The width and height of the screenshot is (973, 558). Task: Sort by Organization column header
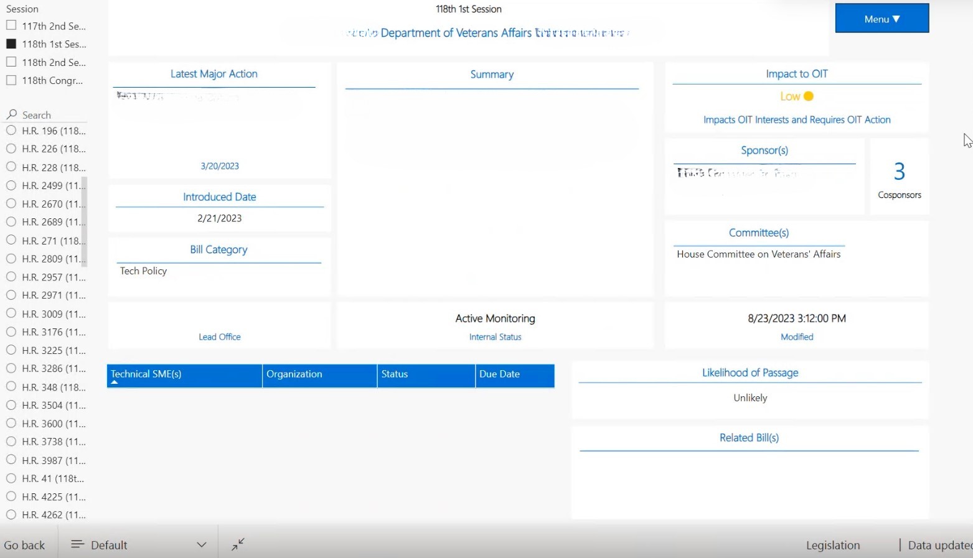tap(320, 375)
